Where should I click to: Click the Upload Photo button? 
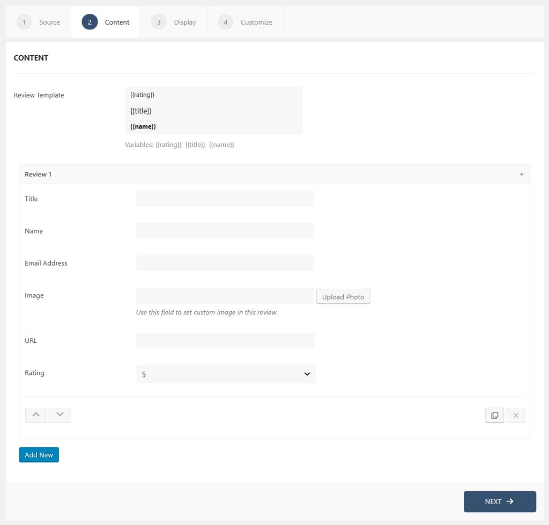343,296
